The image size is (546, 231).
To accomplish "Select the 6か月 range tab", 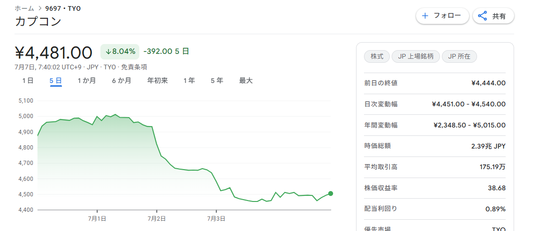I will [121, 81].
